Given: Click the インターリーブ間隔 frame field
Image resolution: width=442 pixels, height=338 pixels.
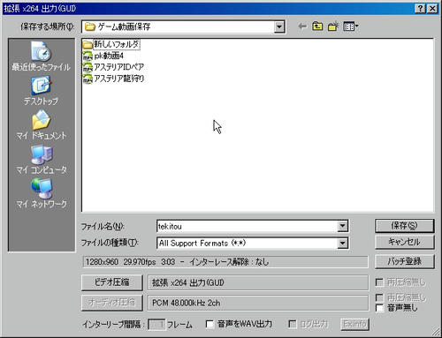Looking at the screenshot, I should pos(156,325).
